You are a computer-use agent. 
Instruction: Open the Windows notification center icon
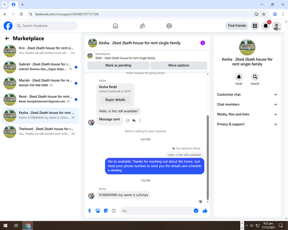click(281, 225)
